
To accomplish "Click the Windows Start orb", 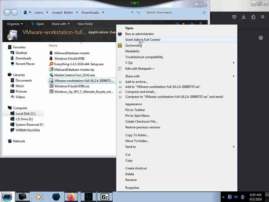I will click(7, 197).
